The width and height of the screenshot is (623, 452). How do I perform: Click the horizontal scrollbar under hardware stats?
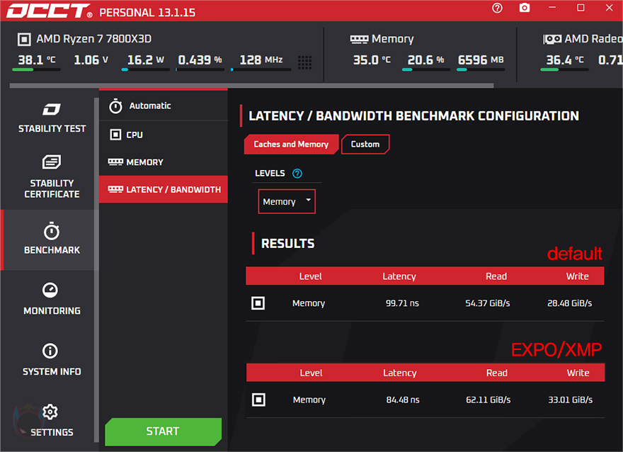pos(251,86)
